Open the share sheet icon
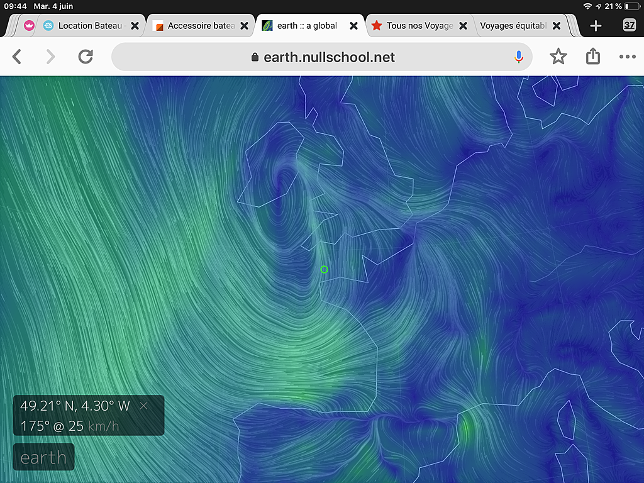The width and height of the screenshot is (644, 483). point(592,56)
